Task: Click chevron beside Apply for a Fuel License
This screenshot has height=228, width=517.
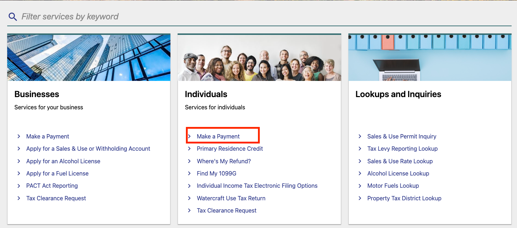Action: (19, 173)
